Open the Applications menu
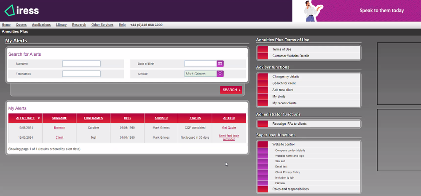This screenshot has width=421, height=196. [x=41, y=25]
